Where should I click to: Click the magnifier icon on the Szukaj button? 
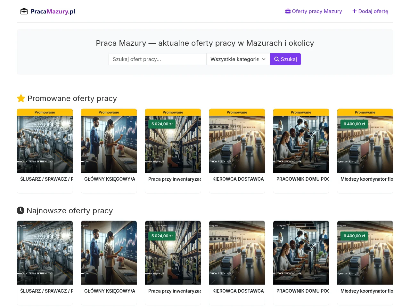pyautogui.click(x=277, y=59)
